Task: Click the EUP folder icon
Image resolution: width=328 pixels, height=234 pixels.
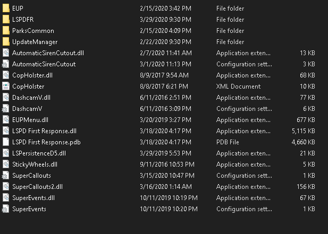Action: (x=5, y=8)
